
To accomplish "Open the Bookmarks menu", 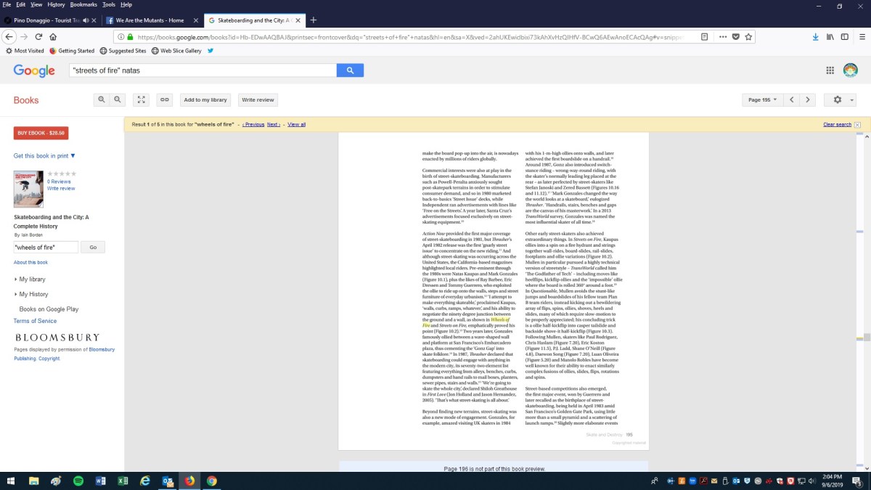I will [x=82, y=4].
